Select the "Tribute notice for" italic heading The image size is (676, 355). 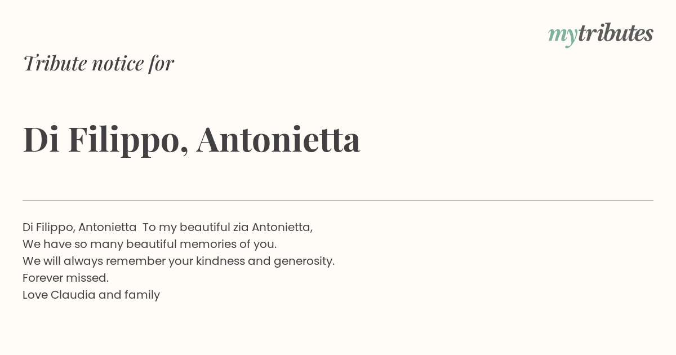99,63
